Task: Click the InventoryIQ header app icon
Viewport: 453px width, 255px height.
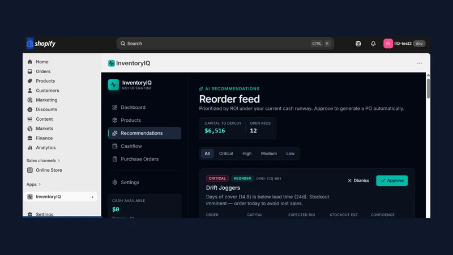Action: coord(111,63)
